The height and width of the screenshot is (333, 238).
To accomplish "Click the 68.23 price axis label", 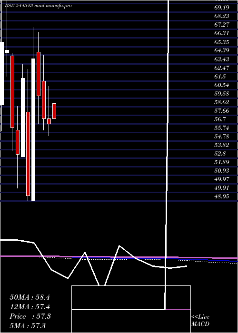I will point(221,16).
